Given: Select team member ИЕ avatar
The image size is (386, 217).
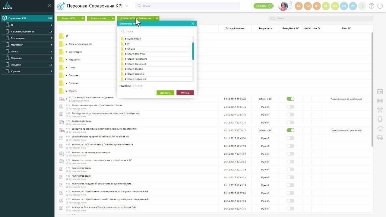Looking at the screenshot, I should coord(326,6).
